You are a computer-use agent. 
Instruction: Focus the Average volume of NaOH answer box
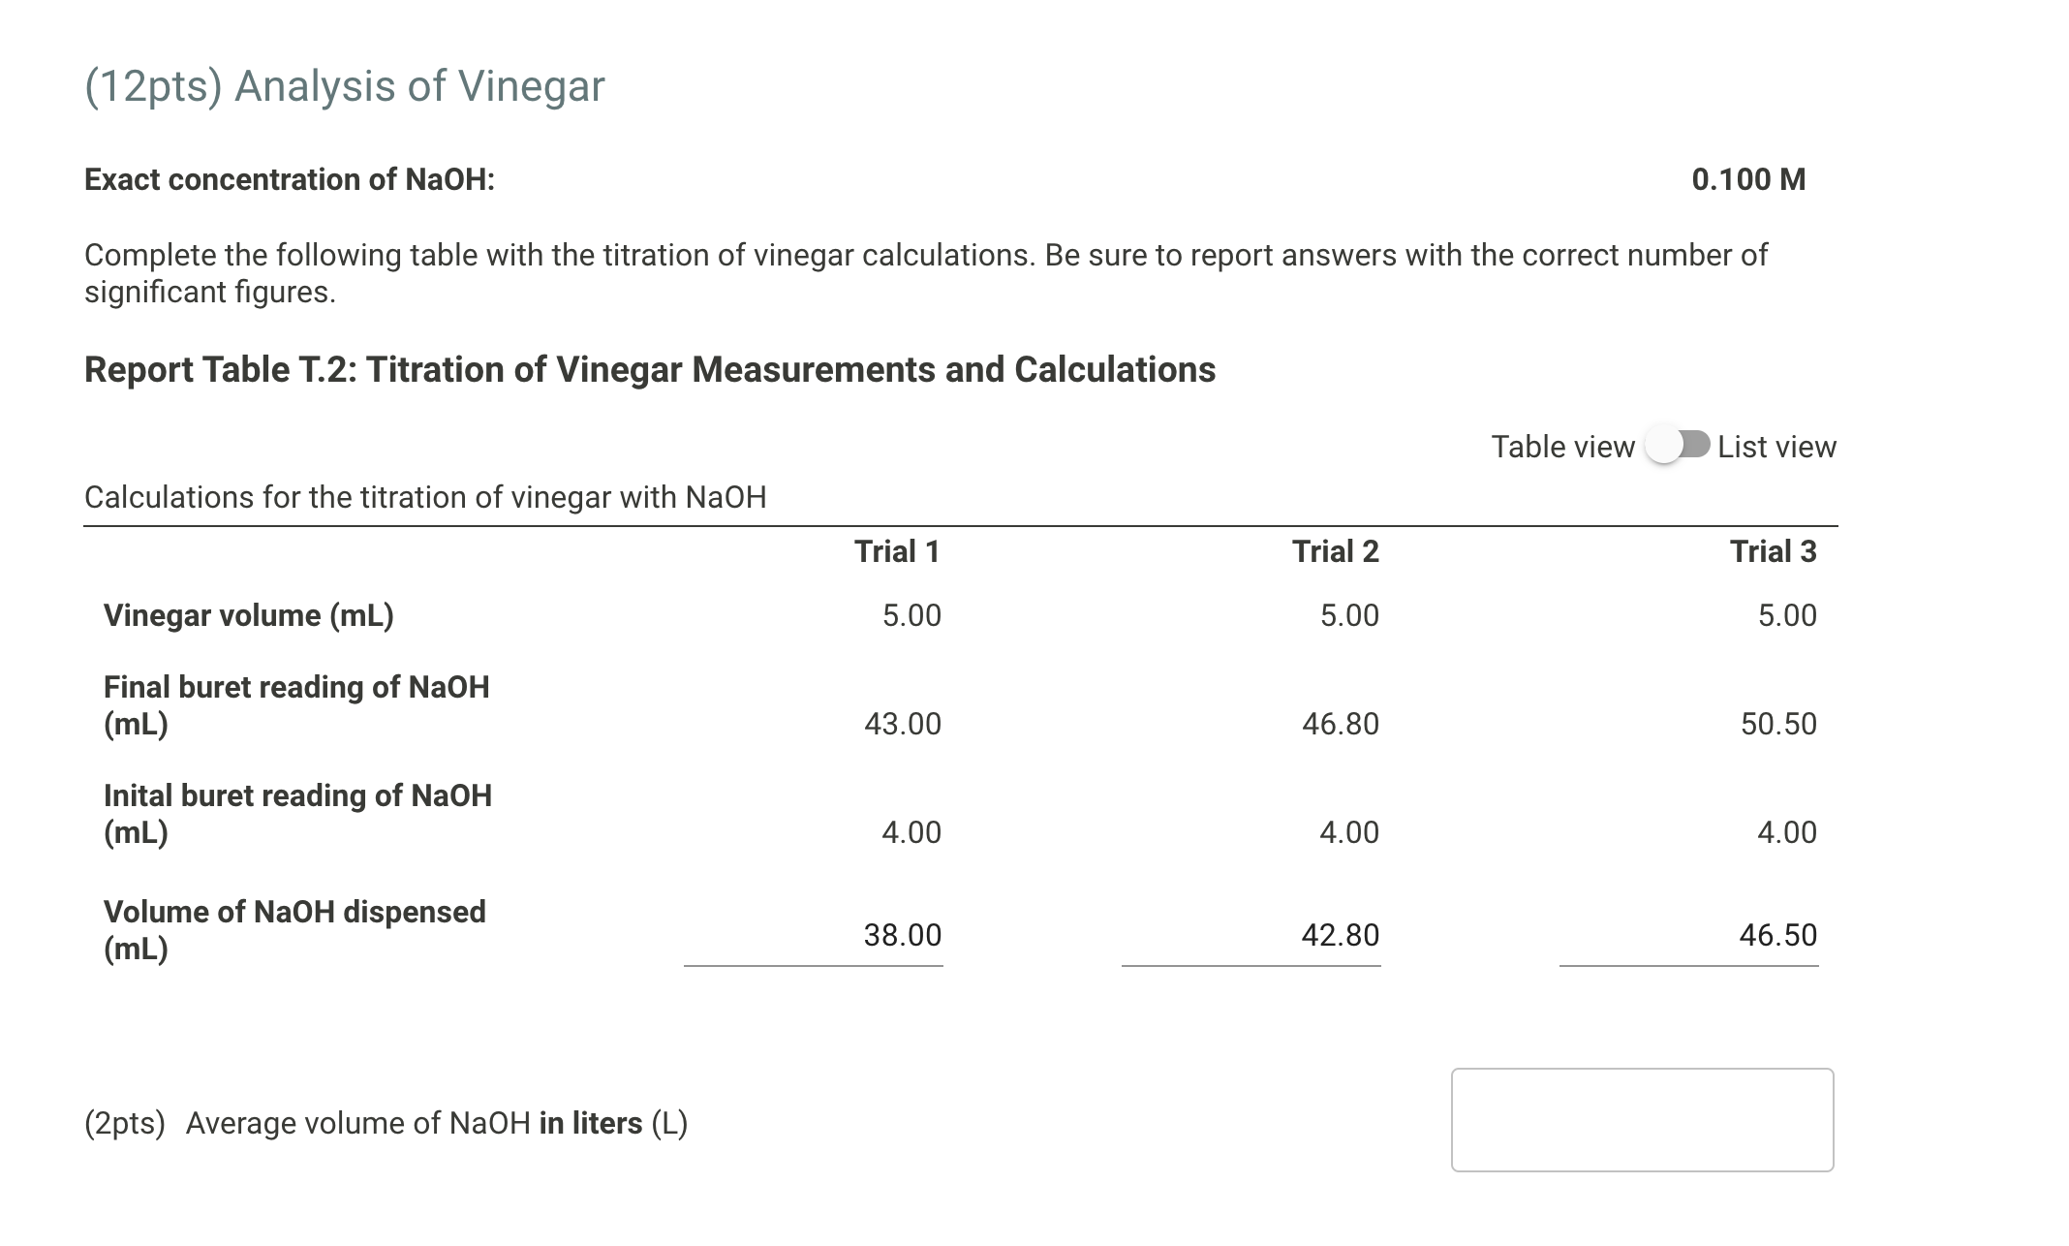click(x=1643, y=1120)
